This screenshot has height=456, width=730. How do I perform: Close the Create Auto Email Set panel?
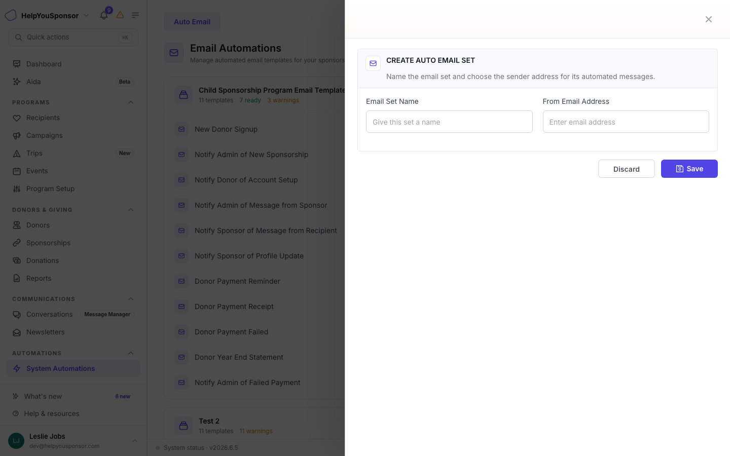709,19
